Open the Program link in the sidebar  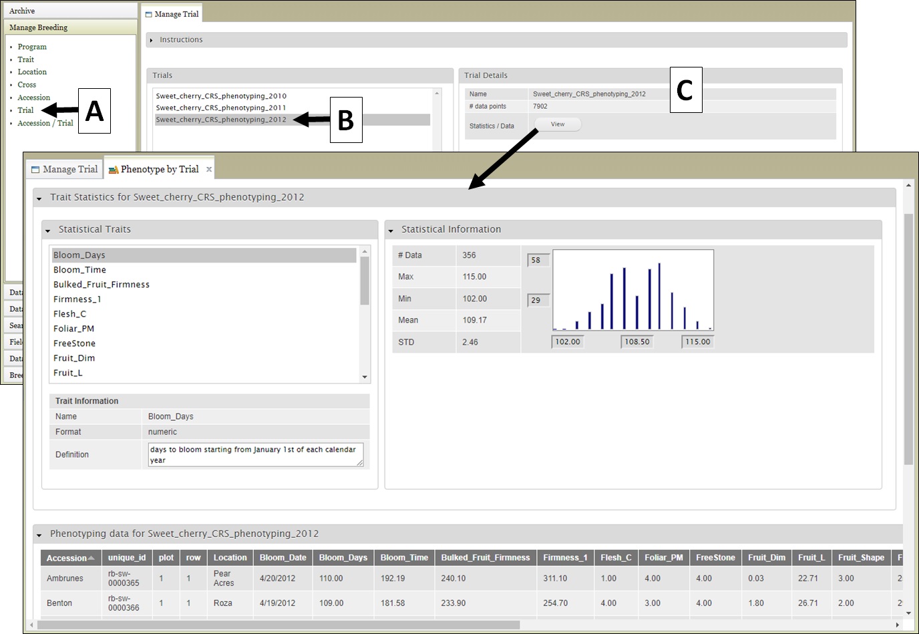32,47
